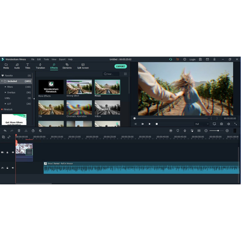
Task: Click the Login link
Action: 192,59
